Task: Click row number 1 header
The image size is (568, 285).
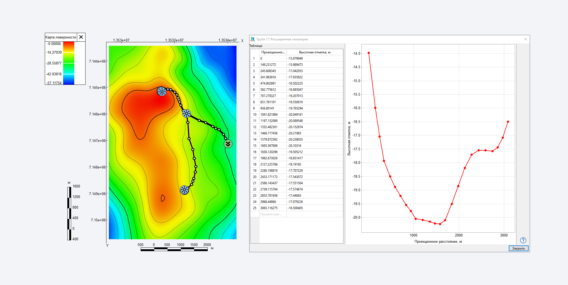Action: pos(255,59)
